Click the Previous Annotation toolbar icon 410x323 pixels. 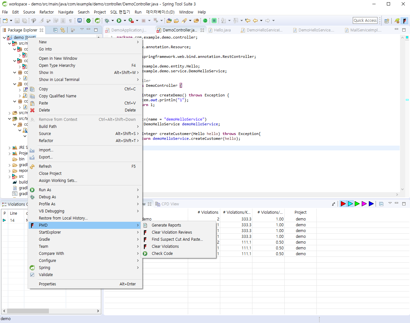tap(236, 21)
